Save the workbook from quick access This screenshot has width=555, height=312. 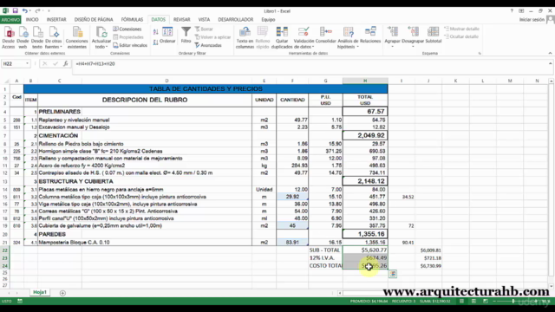click(x=16, y=11)
